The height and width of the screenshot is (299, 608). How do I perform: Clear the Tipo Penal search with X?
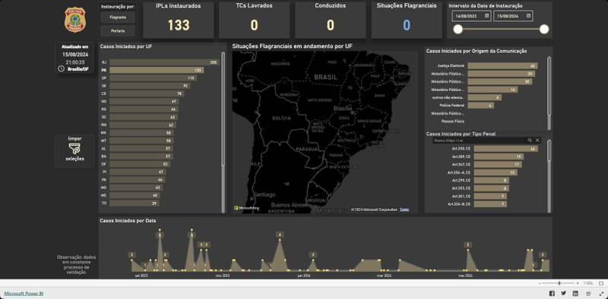(x=537, y=140)
